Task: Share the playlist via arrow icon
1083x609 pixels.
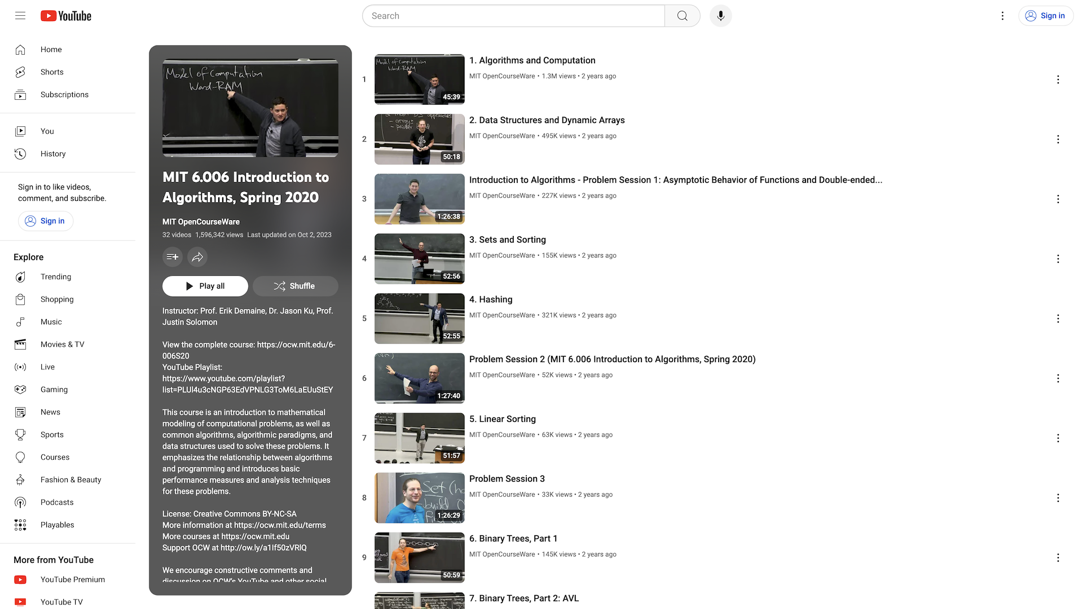Action: pos(197,257)
